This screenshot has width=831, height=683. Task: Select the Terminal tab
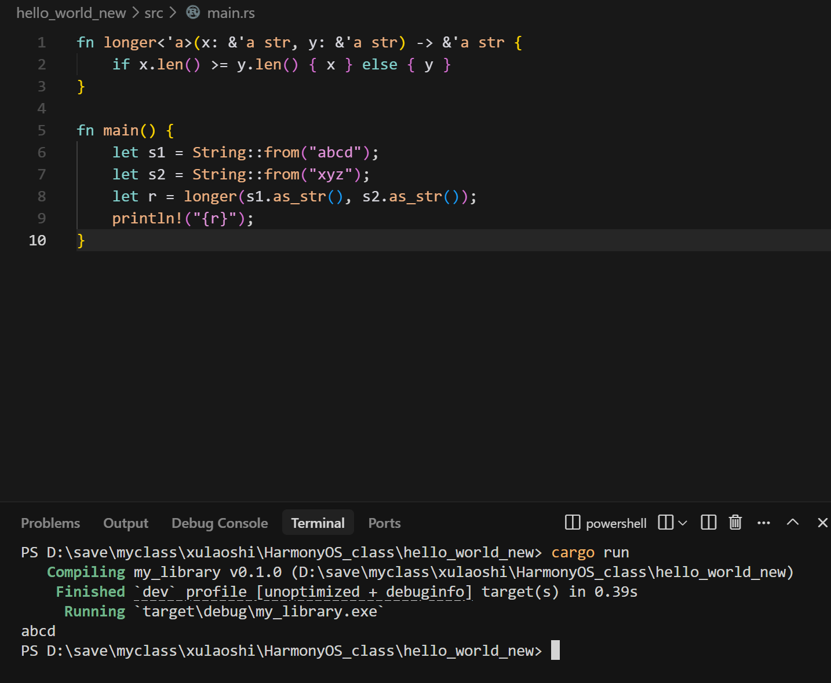point(318,523)
